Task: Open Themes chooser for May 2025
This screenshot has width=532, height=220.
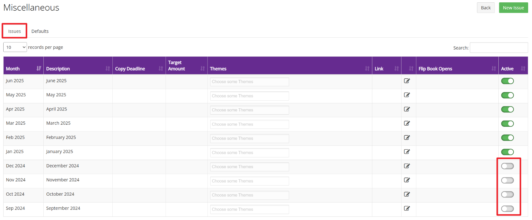Action: 249,96
